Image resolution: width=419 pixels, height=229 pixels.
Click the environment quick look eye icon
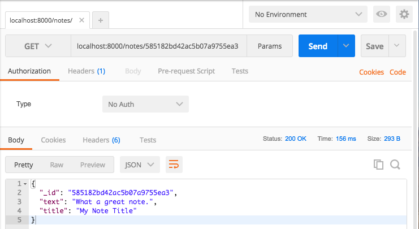(382, 14)
